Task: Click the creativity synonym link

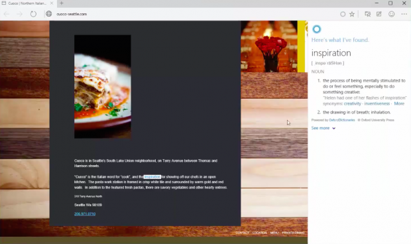Action: [352, 104]
